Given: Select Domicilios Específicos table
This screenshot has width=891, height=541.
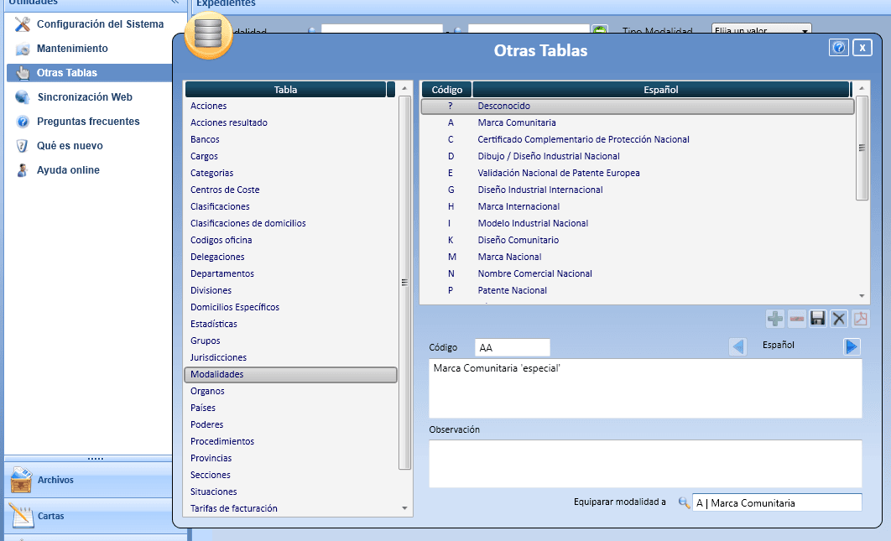Looking at the screenshot, I should coord(291,308).
